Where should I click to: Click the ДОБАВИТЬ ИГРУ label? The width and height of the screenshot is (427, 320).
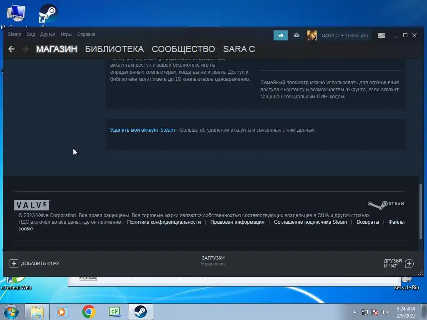[40, 263]
